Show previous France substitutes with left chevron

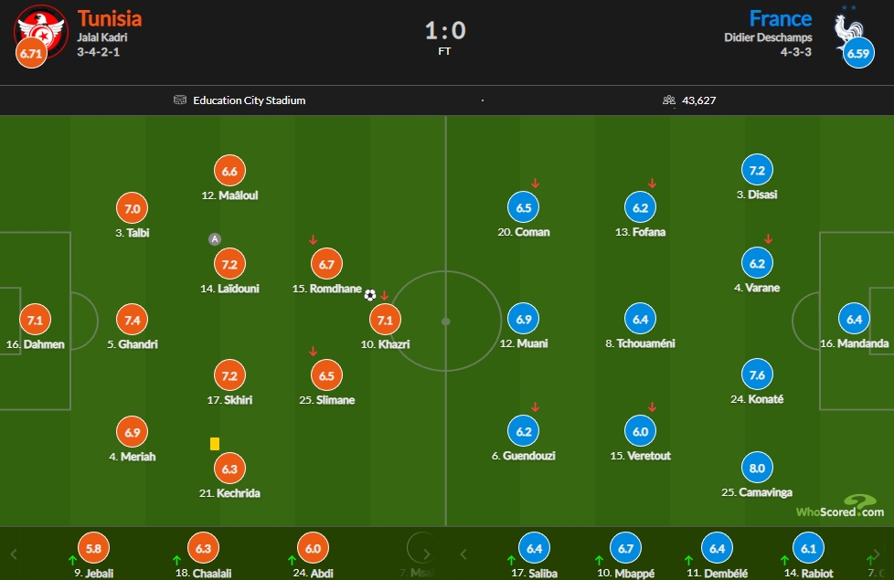[463, 554]
